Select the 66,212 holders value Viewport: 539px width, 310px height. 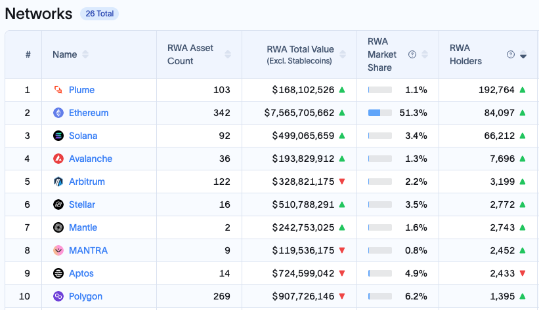tap(500, 136)
